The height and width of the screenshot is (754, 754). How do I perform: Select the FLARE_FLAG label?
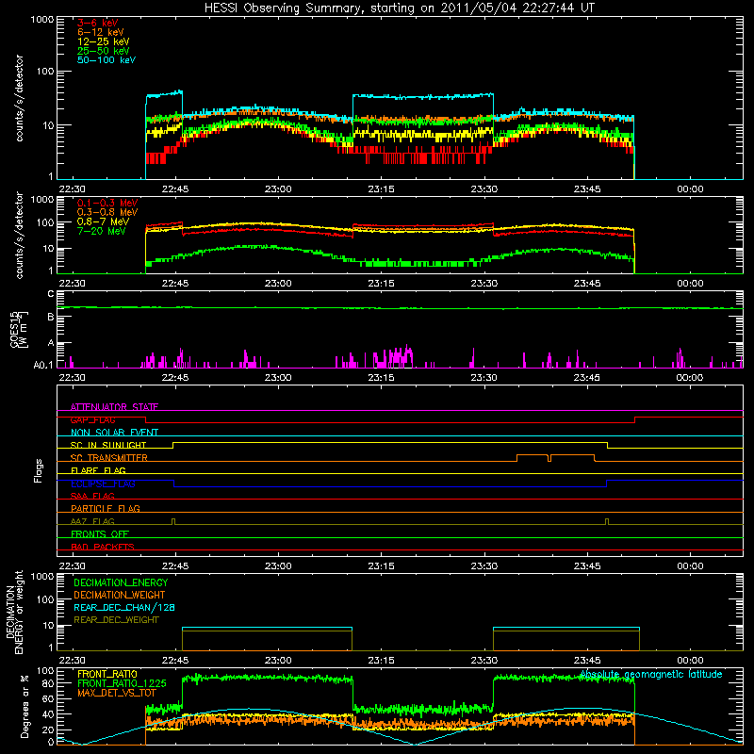(98, 470)
